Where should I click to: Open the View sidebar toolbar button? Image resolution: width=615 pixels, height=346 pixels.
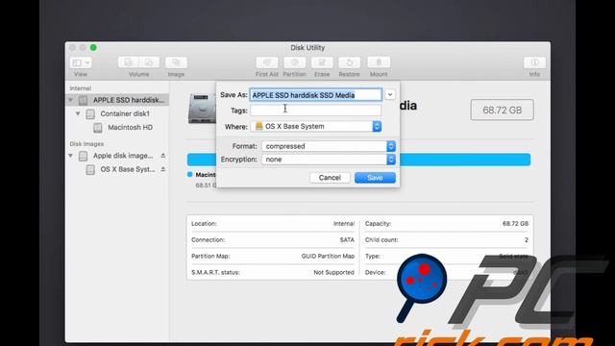81,62
